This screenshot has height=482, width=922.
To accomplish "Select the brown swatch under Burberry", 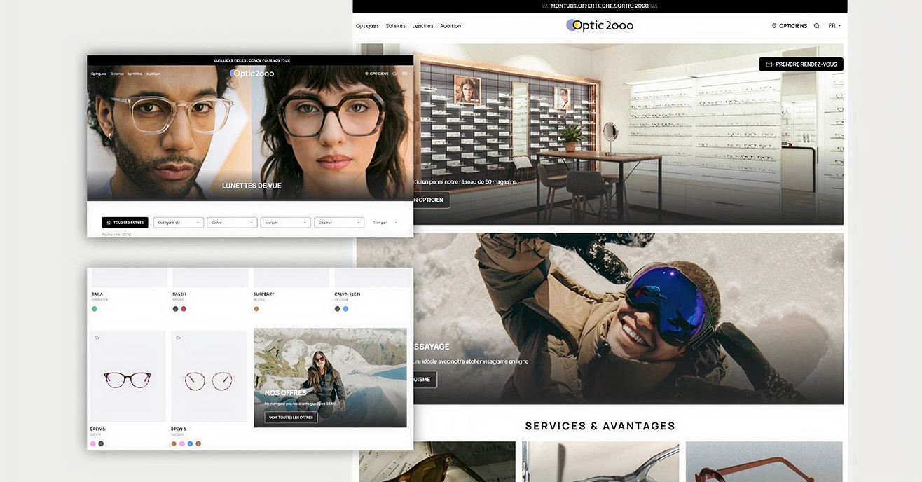I will [256, 309].
